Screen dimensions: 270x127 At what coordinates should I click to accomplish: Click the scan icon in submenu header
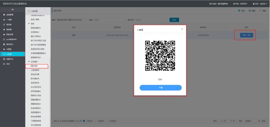coord(29,11)
